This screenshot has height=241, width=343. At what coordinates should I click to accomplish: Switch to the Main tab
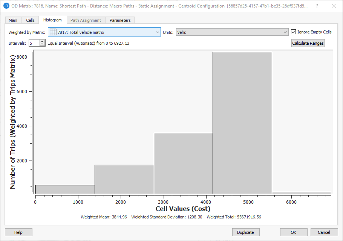(x=13, y=20)
